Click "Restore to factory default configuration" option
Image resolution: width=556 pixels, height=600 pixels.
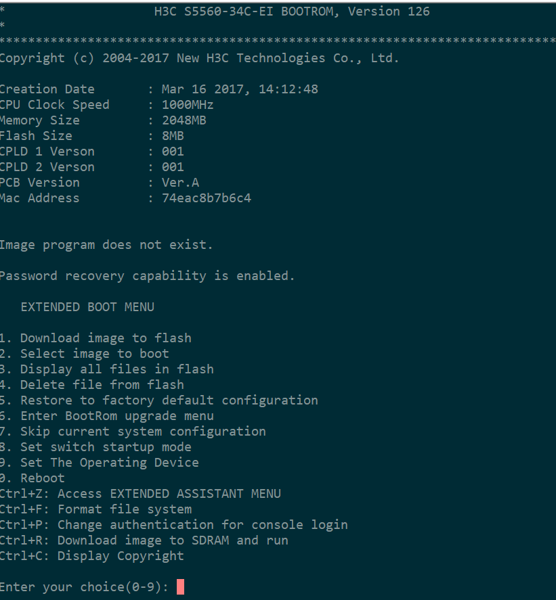pyautogui.click(x=159, y=400)
